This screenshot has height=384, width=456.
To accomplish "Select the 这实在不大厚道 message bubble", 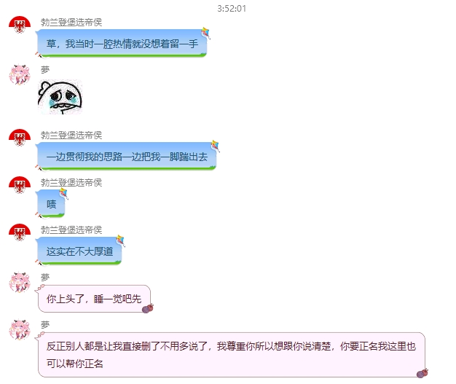I will pyautogui.click(x=79, y=251).
